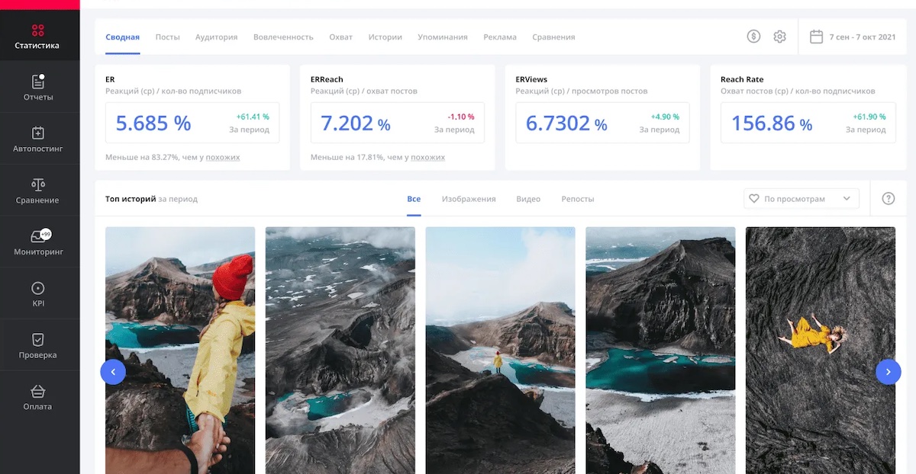Click the dollar coin icon
The image size is (916, 474).
[753, 37]
